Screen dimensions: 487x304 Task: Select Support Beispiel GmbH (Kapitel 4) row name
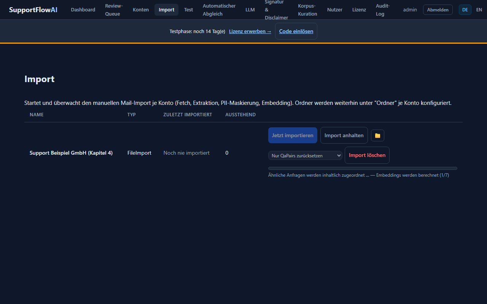(x=71, y=153)
